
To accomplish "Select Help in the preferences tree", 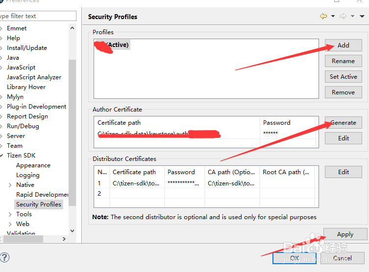I will tap(13, 38).
